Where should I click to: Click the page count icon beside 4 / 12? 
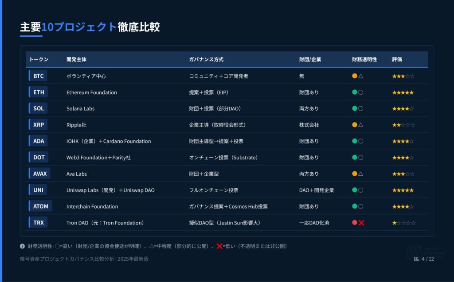[x=416, y=259]
